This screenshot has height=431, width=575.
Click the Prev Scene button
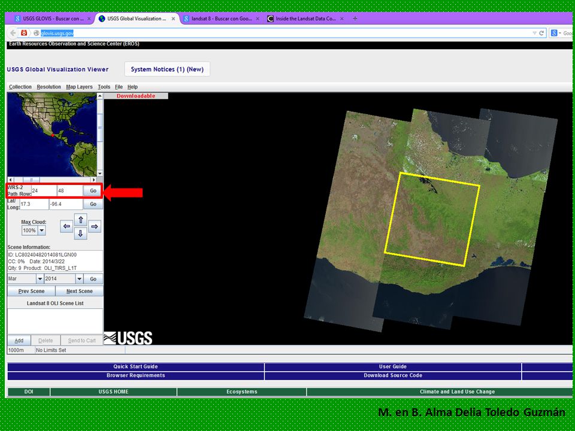pos(31,291)
